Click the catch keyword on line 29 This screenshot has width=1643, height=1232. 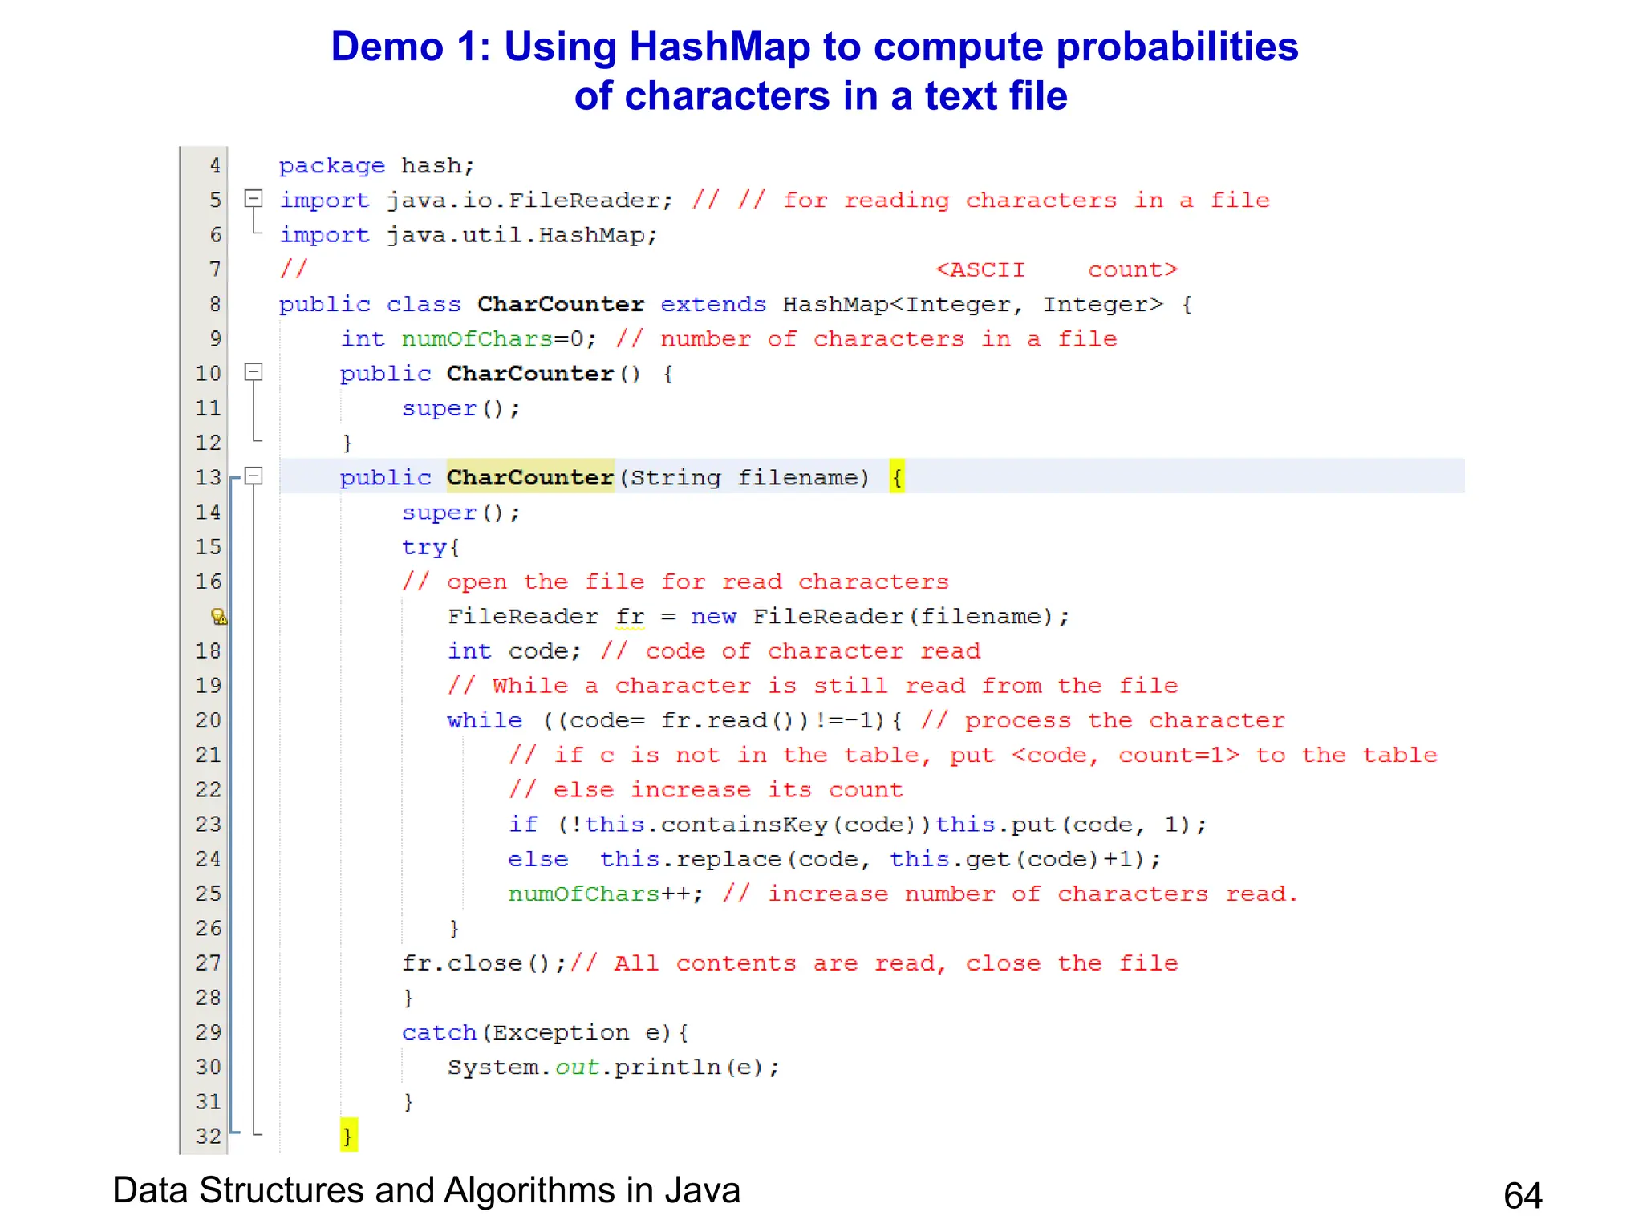point(439,1032)
